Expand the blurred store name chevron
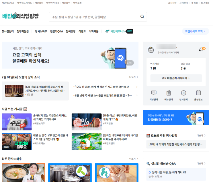Image resolution: width=213 pixels, height=182 pixels. (177, 48)
